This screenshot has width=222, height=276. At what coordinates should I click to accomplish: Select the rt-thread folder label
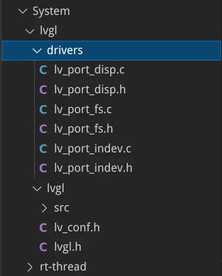coord(63,267)
